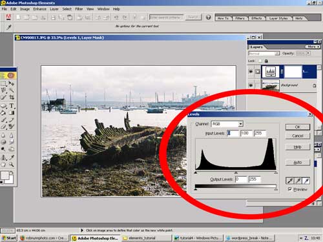Select the Blur tool
This screenshot has width=323, height=242.
tap(3, 136)
